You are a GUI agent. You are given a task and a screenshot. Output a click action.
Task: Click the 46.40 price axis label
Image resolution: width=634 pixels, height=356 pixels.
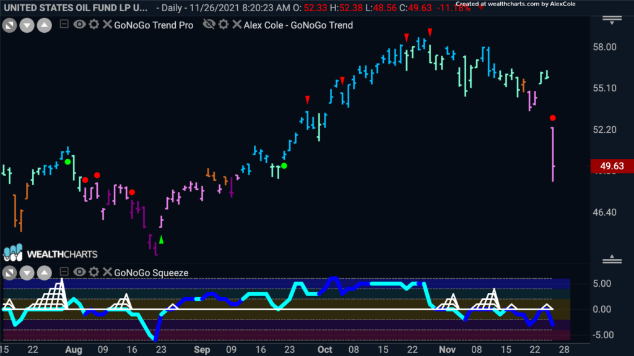click(604, 213)
